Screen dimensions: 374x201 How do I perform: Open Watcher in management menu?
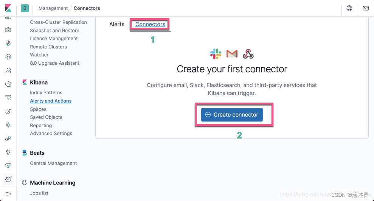coord(39,55)
